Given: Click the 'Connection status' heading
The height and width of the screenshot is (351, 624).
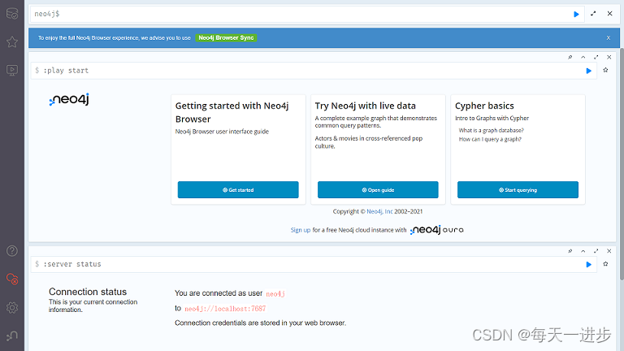Looking at the screenshot, I should pos(88,292).
